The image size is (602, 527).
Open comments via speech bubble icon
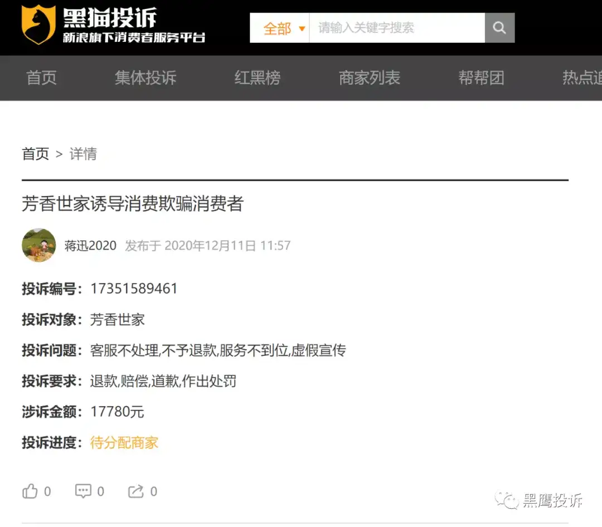pos(83,491)
